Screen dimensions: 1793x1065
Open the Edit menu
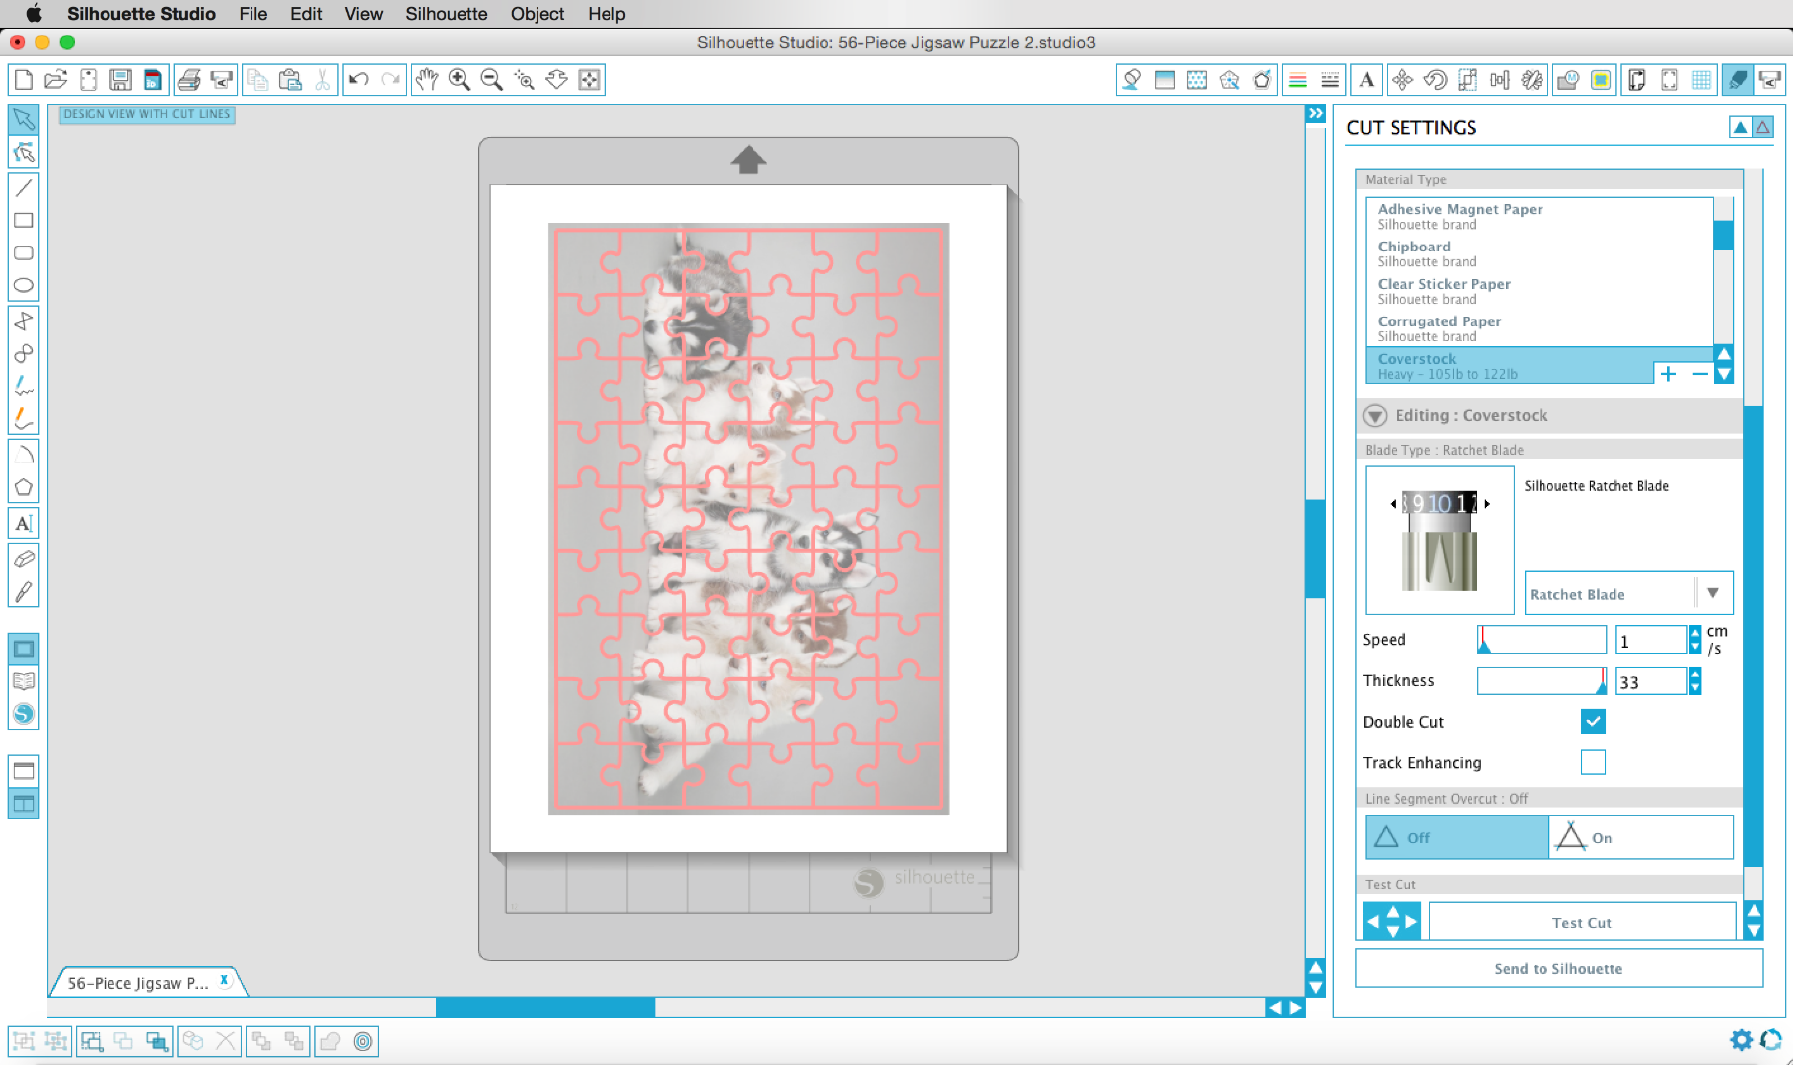(x=306, y=14)
